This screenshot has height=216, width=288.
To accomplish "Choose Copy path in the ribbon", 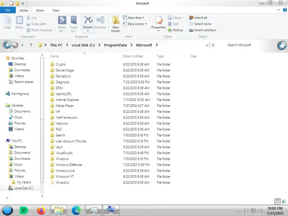I will 36,24.
